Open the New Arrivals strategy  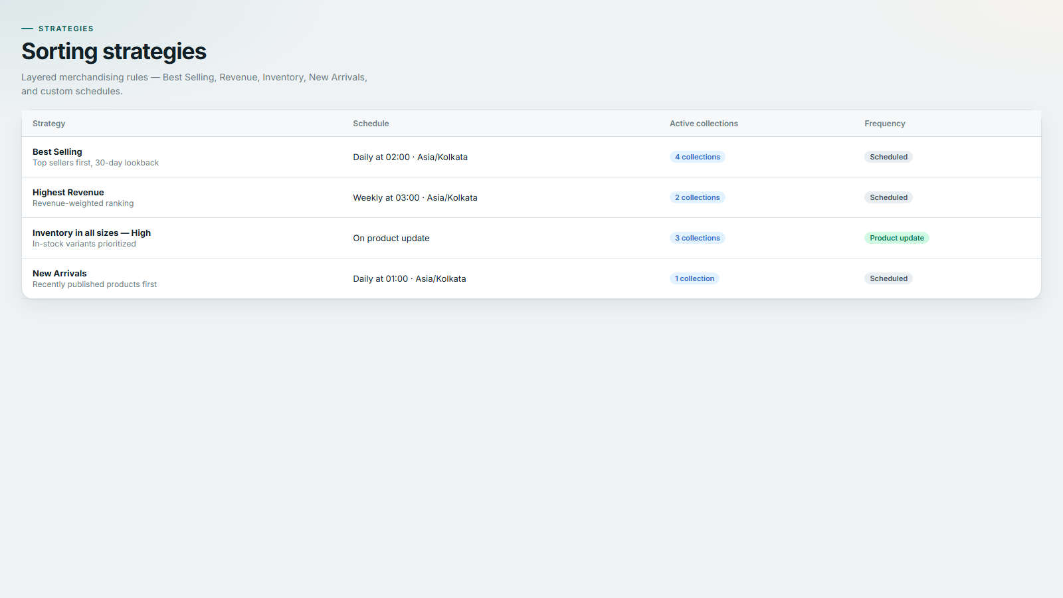click(x=60, y=274)
